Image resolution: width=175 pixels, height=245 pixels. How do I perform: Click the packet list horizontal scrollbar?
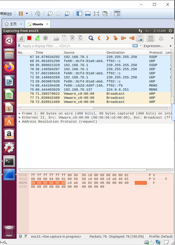click(57, 108)
